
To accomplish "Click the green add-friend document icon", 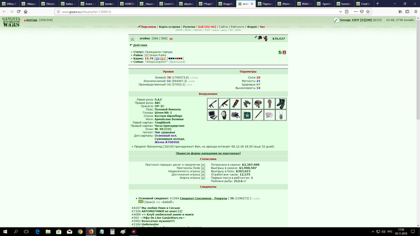I will [x=280, y=52].
